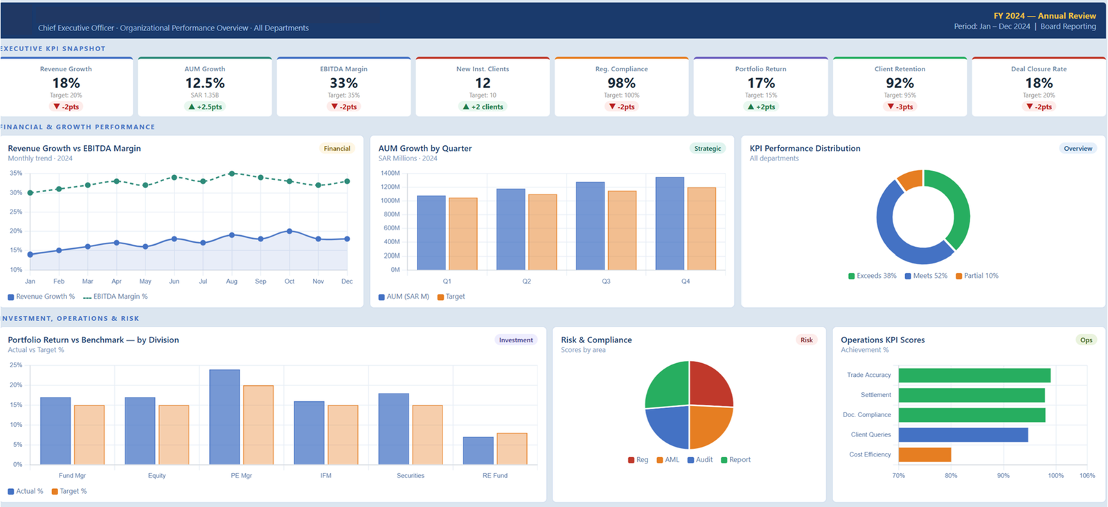Click the Overview tag on KPI distribution
This screenshot has width=1108, height=507.
tap(1078, 148)
